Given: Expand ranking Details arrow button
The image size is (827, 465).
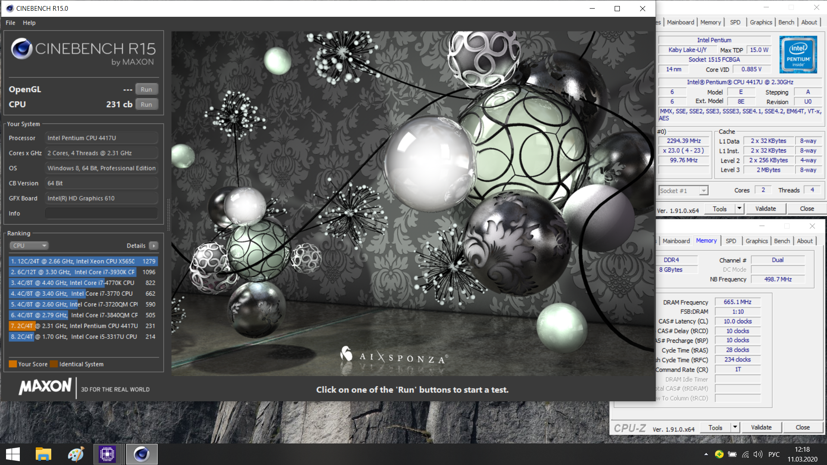Looking at the screenshot, I should click(x=153, y=245).
